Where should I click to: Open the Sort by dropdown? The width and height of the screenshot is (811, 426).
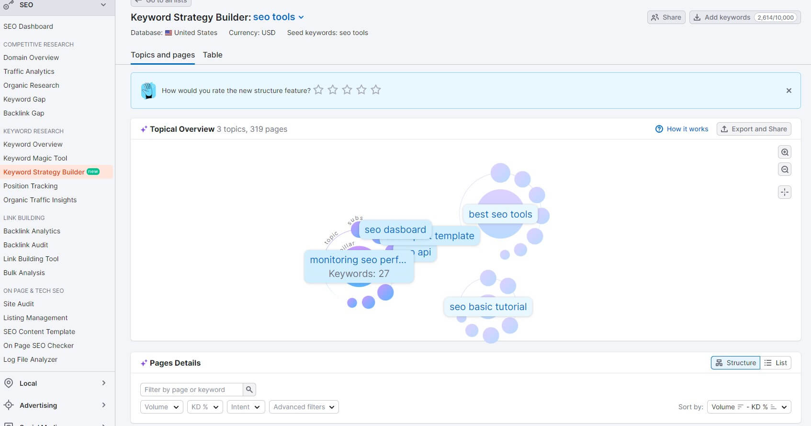[749, 407]
